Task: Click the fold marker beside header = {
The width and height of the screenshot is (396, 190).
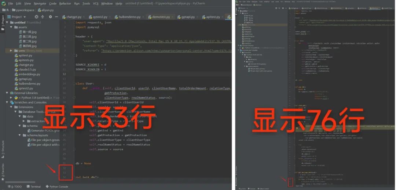Action: [74, 37]
